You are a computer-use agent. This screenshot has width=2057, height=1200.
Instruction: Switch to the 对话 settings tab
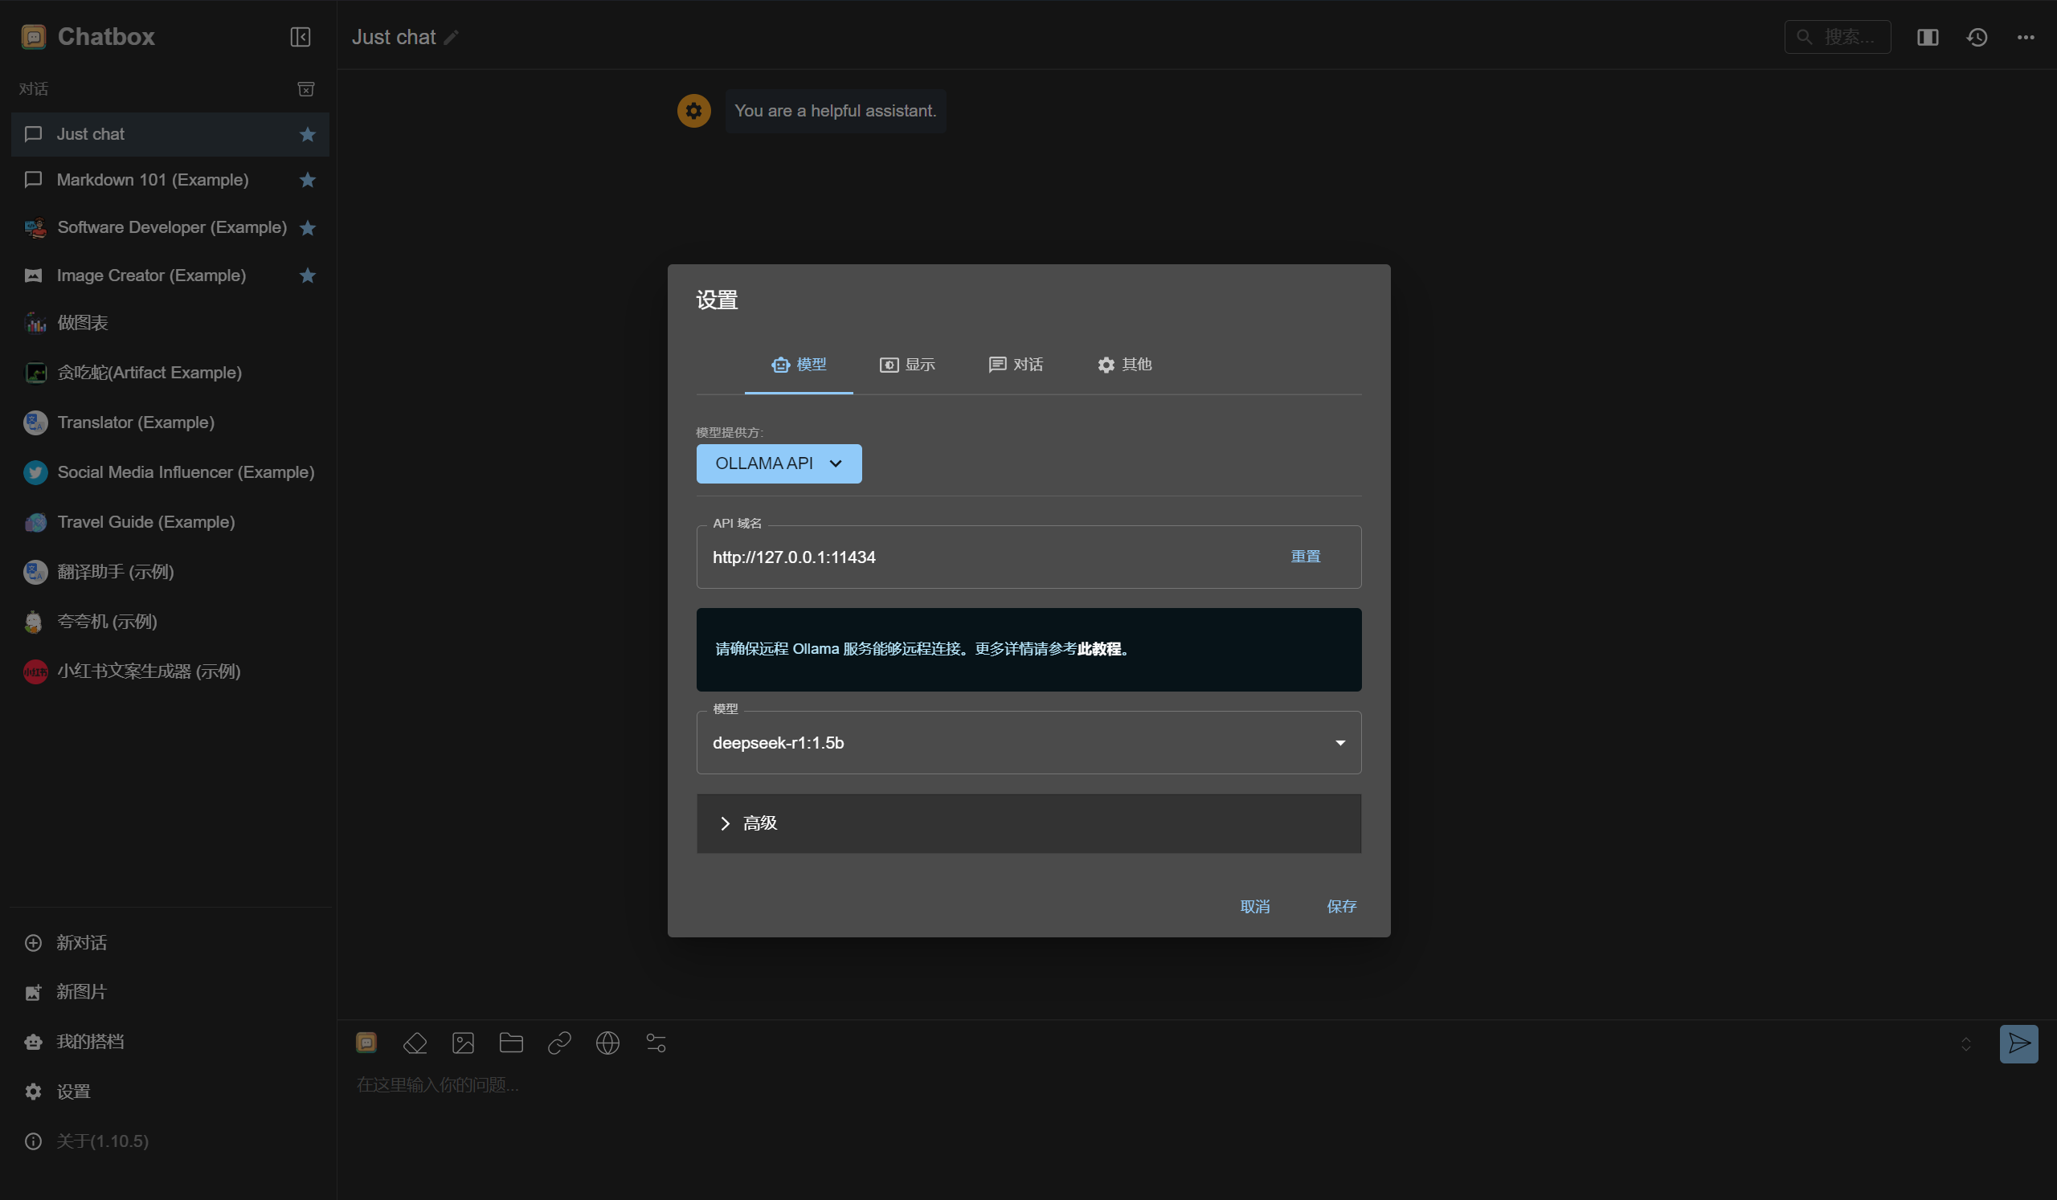[x=1016, y=365]
